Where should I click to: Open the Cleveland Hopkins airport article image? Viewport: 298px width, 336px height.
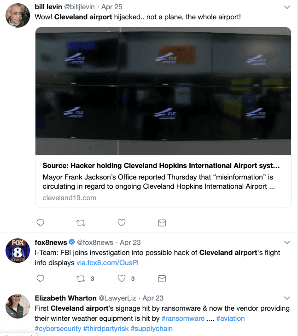[x=163, y=91]
